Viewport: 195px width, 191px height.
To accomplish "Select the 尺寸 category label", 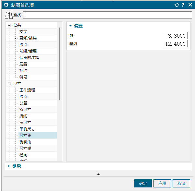I will [17, 84].
